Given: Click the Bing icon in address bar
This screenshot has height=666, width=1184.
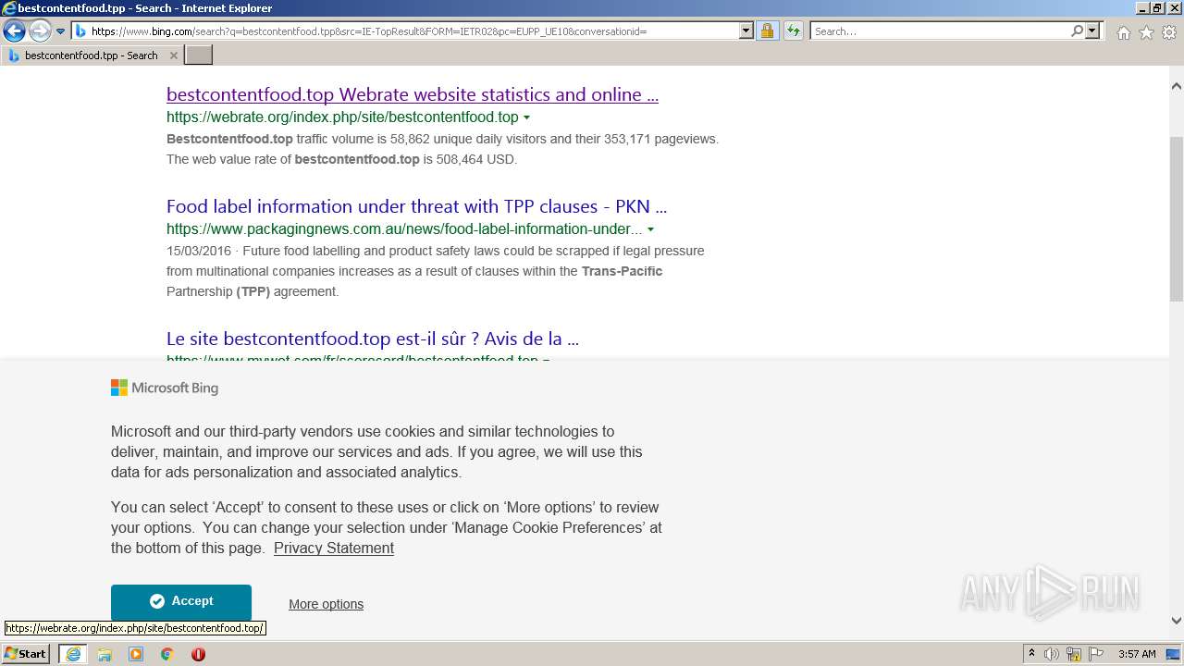Looking at the screenshot, I should (80, 31).
